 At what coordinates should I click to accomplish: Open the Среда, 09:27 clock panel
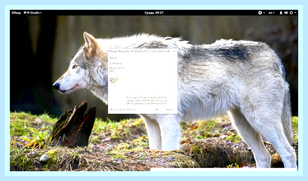click(154, 13)
